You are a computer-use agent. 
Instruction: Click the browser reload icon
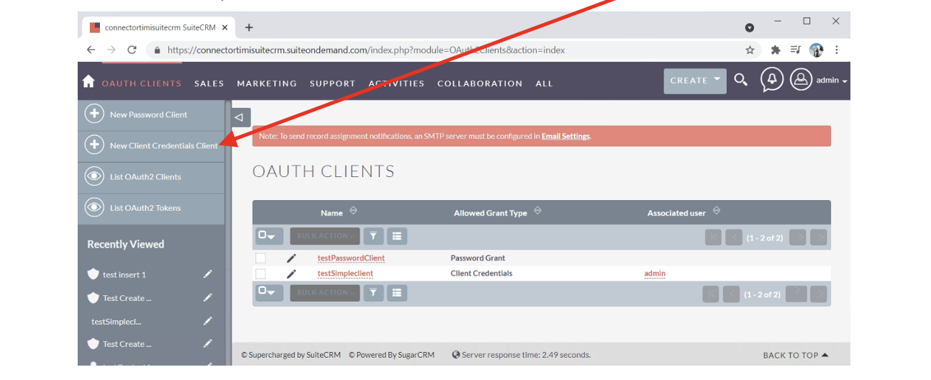pos(132,50)
